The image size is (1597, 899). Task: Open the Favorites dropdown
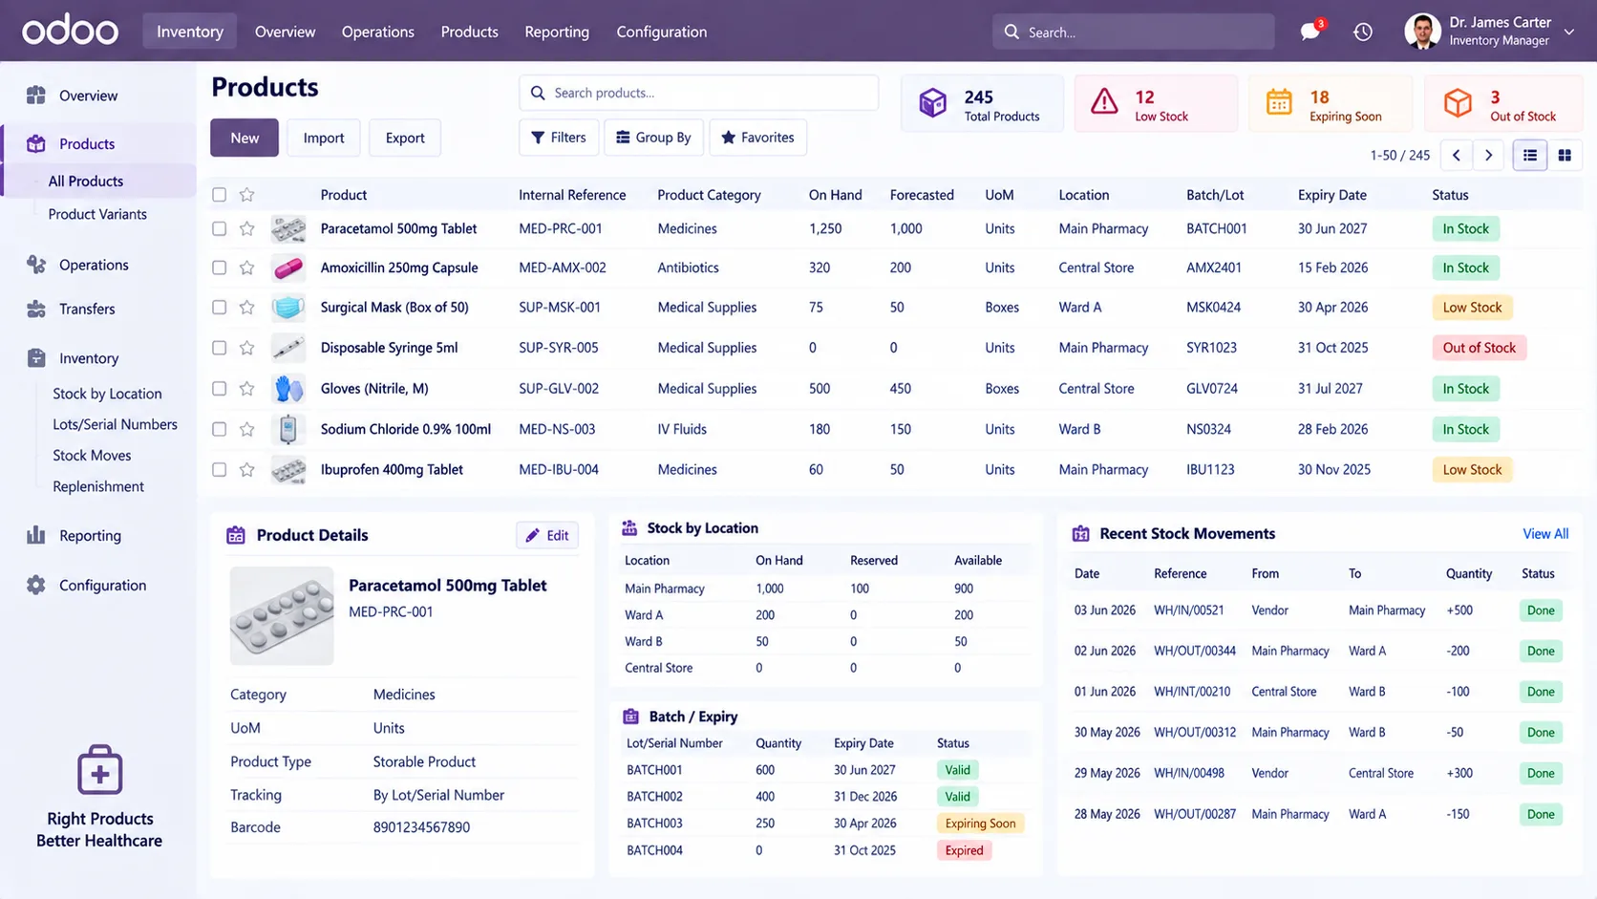pyautogui.click(x=757, y=138)
